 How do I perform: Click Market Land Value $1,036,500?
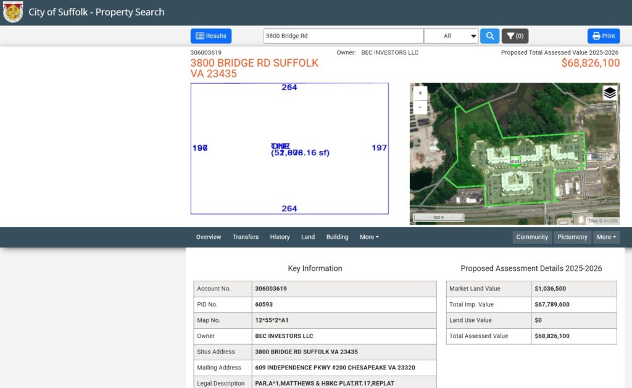pyautogui.click(x=550, y=289)
